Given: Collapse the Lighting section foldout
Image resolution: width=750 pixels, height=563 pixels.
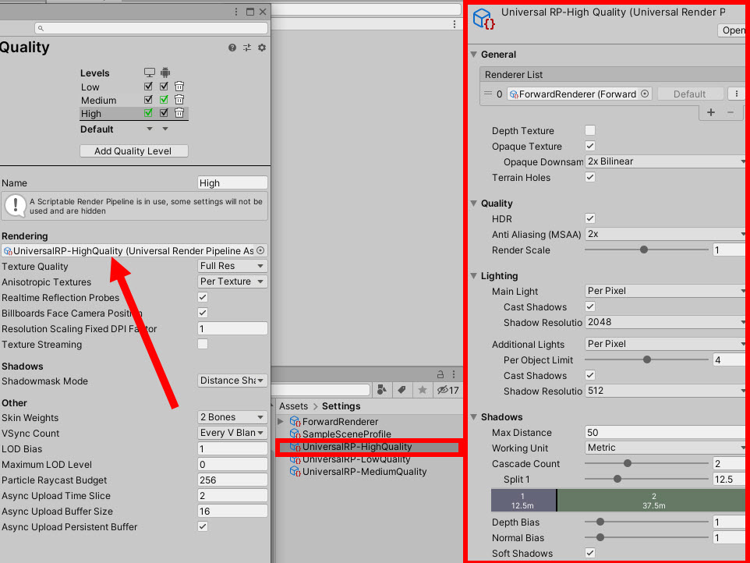Looking at the screenshot, I should [x=474, y=276].
